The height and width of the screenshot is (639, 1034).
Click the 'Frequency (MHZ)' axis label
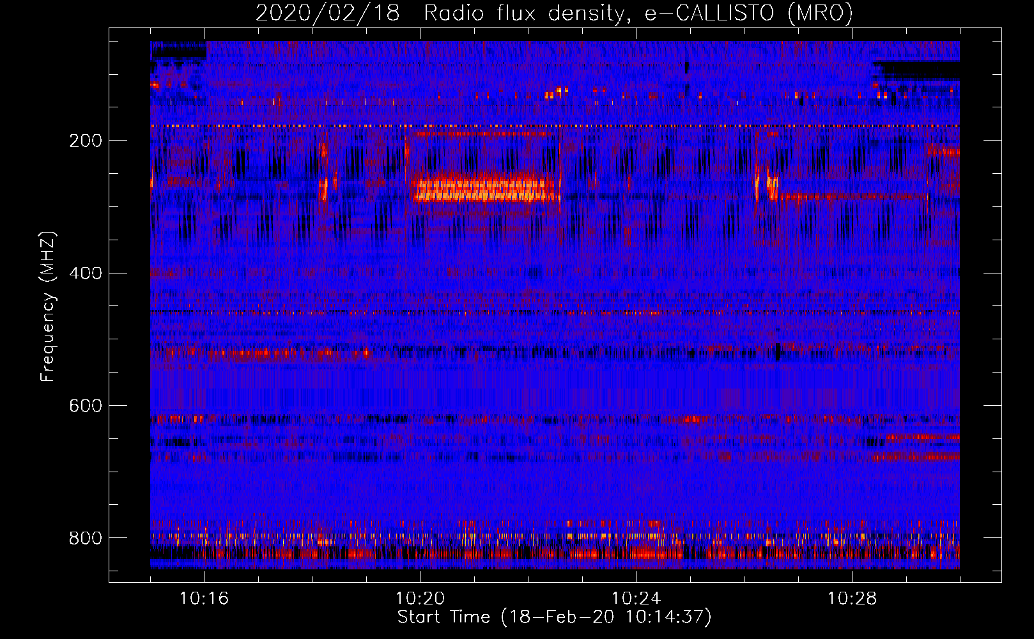click(48, 306)
